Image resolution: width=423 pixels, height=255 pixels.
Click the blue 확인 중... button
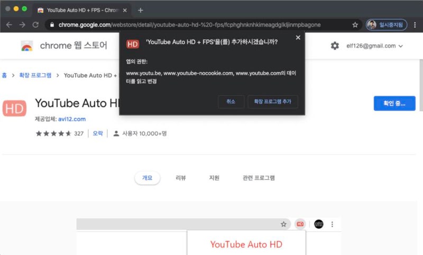point(394,103)
